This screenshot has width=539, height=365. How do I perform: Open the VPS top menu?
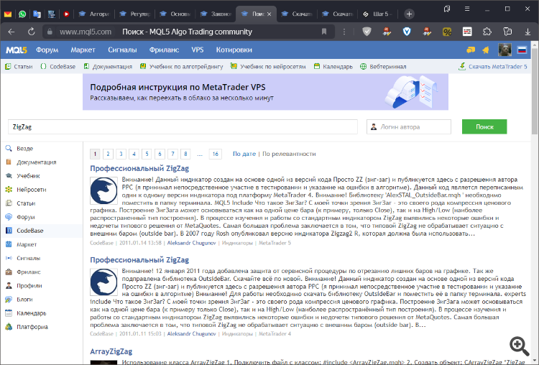(198, 50)
